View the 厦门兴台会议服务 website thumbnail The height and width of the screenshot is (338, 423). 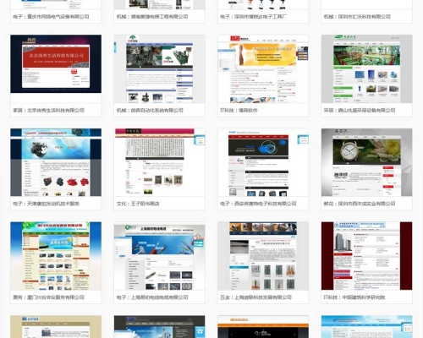(x=56, y=256)
